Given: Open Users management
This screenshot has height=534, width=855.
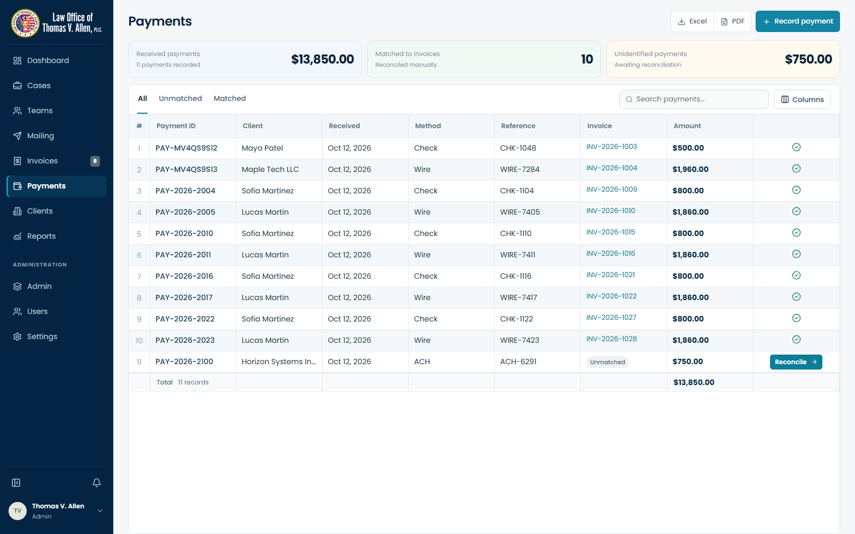Looking at the screenshot, I should (x=56, y=311).
